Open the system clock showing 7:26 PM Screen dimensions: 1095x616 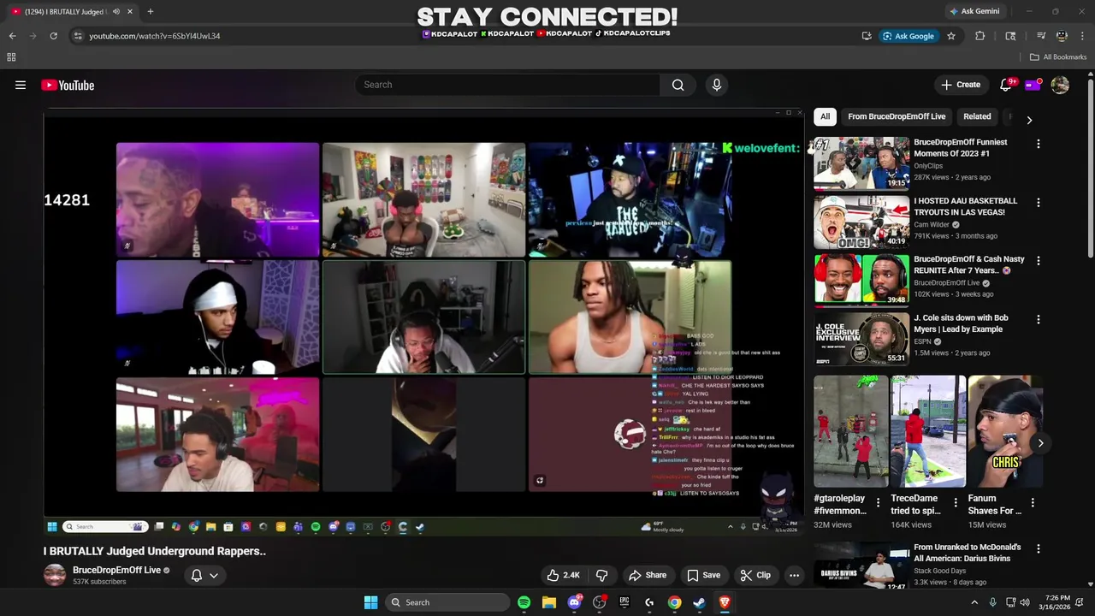coord(1057,602)
